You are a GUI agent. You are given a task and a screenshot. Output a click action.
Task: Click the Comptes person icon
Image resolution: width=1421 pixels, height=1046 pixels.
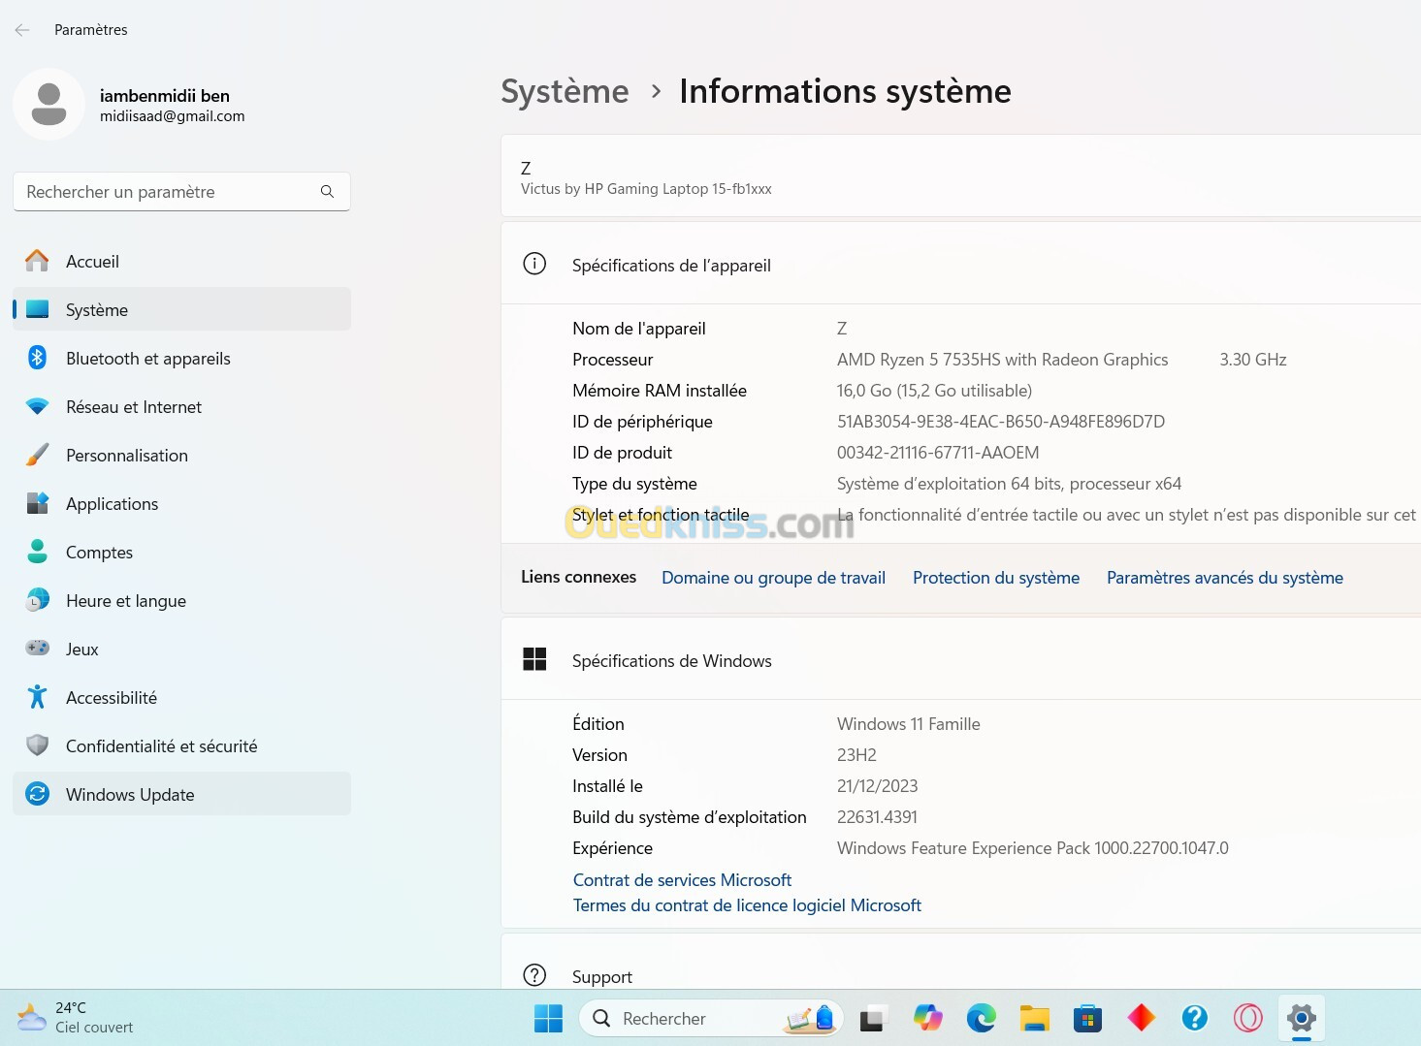coord(37,552)
